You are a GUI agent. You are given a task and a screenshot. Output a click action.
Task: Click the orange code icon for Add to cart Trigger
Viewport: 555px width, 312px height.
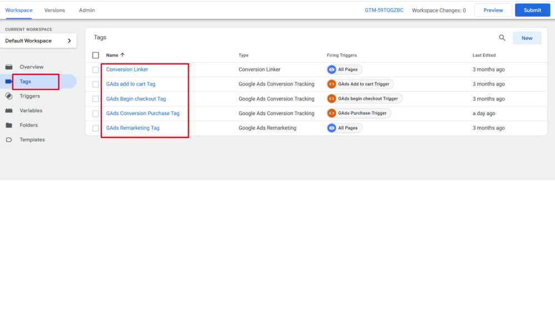coord(332,84)
